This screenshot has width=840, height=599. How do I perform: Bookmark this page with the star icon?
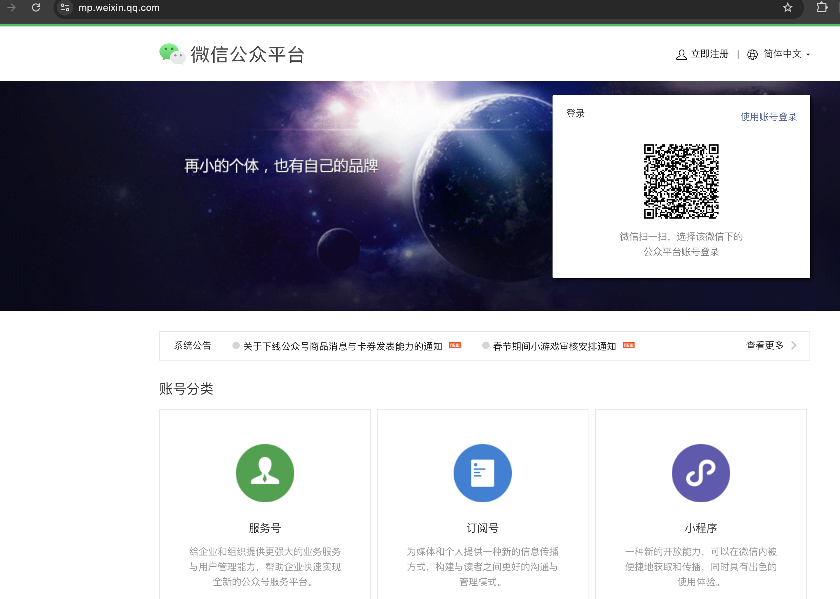point(787,7)
